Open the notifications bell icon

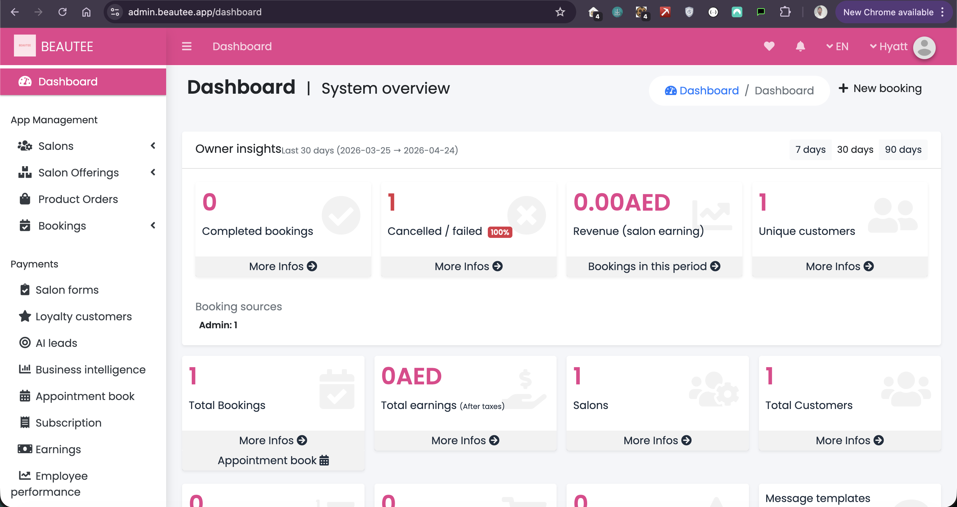(800, 47)
